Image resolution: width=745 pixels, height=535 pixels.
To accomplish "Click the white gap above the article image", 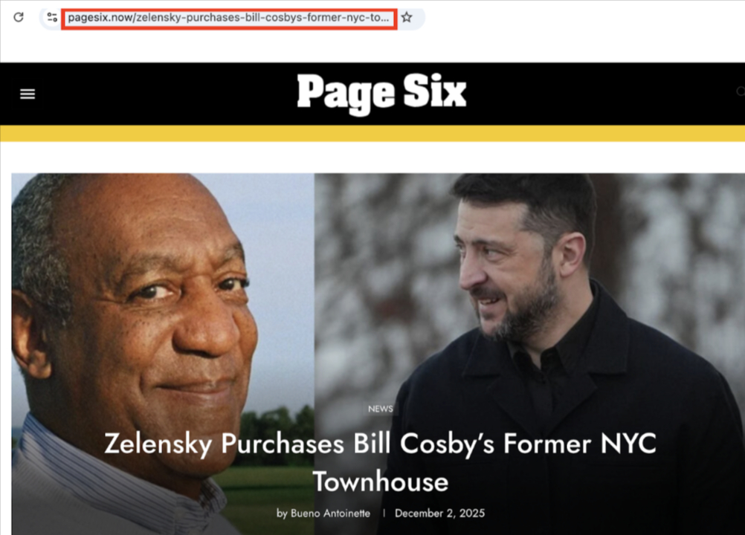I will (x=372, y=157).
